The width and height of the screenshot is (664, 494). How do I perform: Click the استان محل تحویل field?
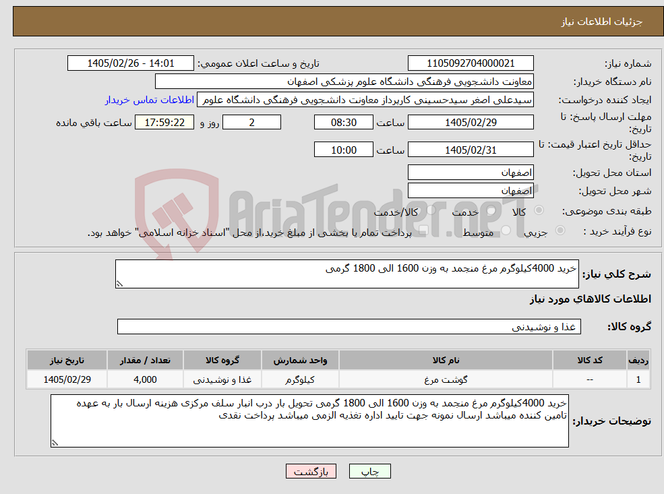click(x=471, y=173)
